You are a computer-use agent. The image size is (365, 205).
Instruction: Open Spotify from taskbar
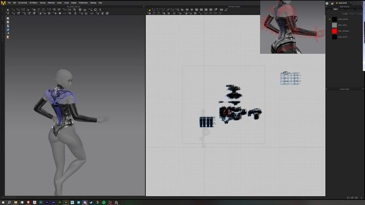[x=104, y=203]
